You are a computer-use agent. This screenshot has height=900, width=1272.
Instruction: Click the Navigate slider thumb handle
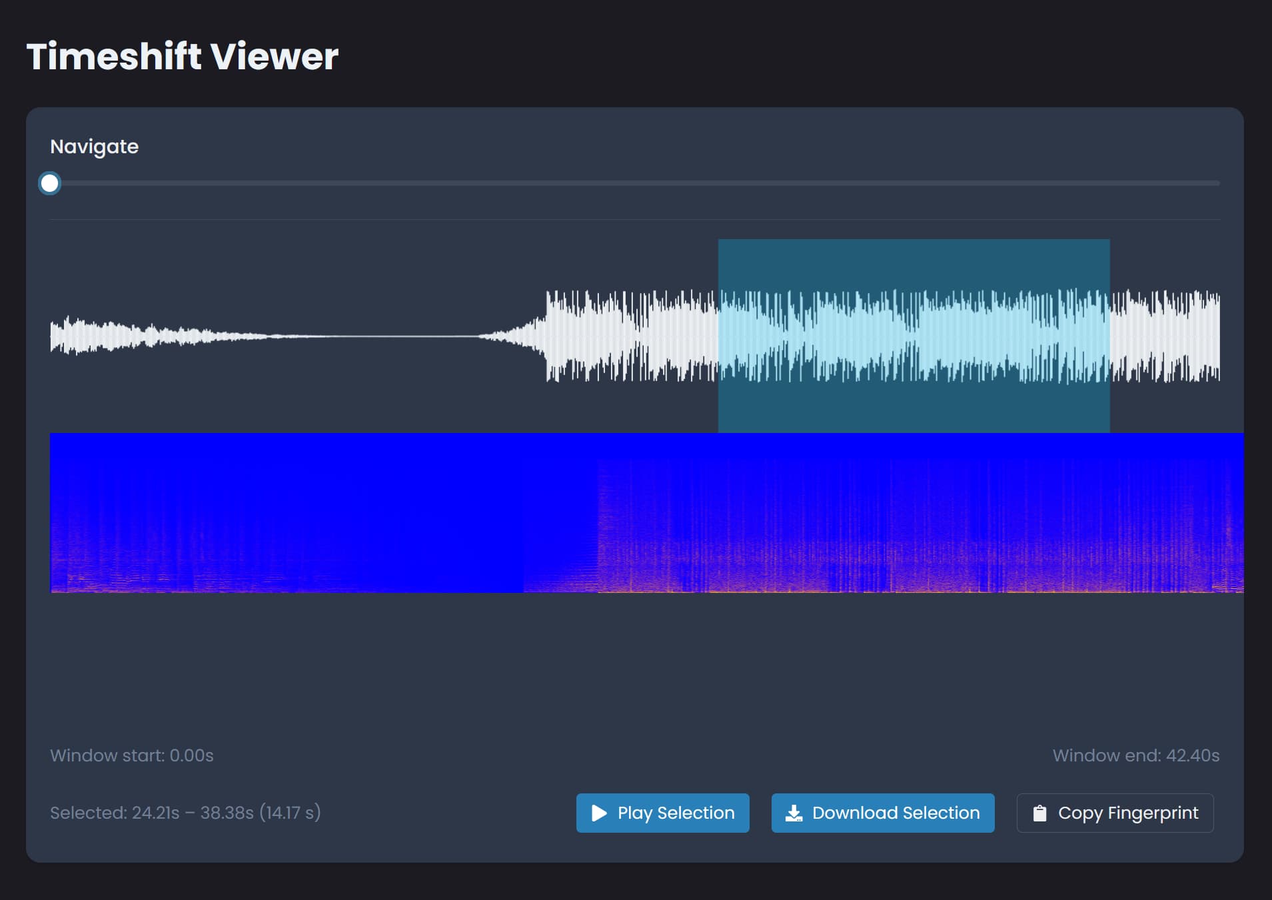(x=50, y=183)
